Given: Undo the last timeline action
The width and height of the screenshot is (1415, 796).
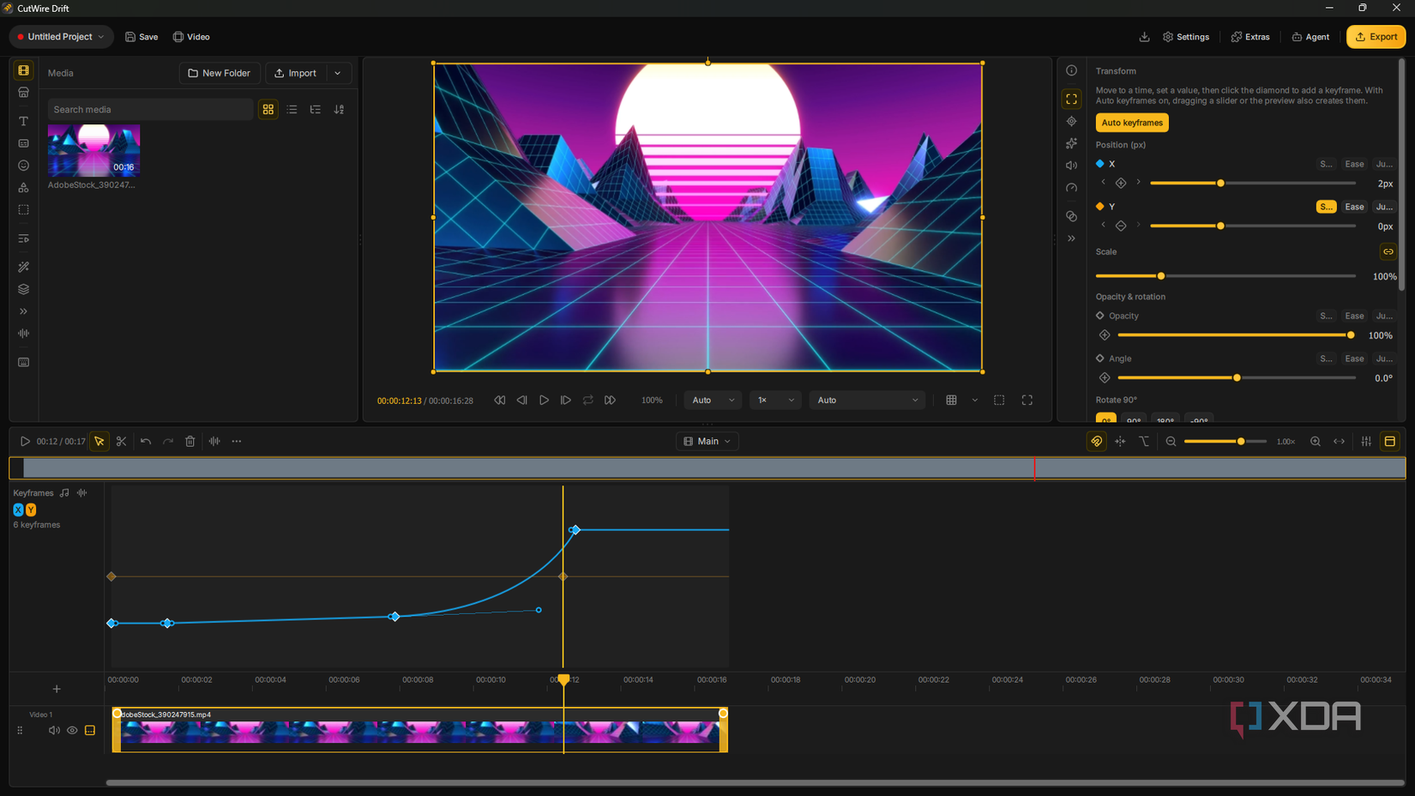Looking at the screenshot, I should coord(146,441).
